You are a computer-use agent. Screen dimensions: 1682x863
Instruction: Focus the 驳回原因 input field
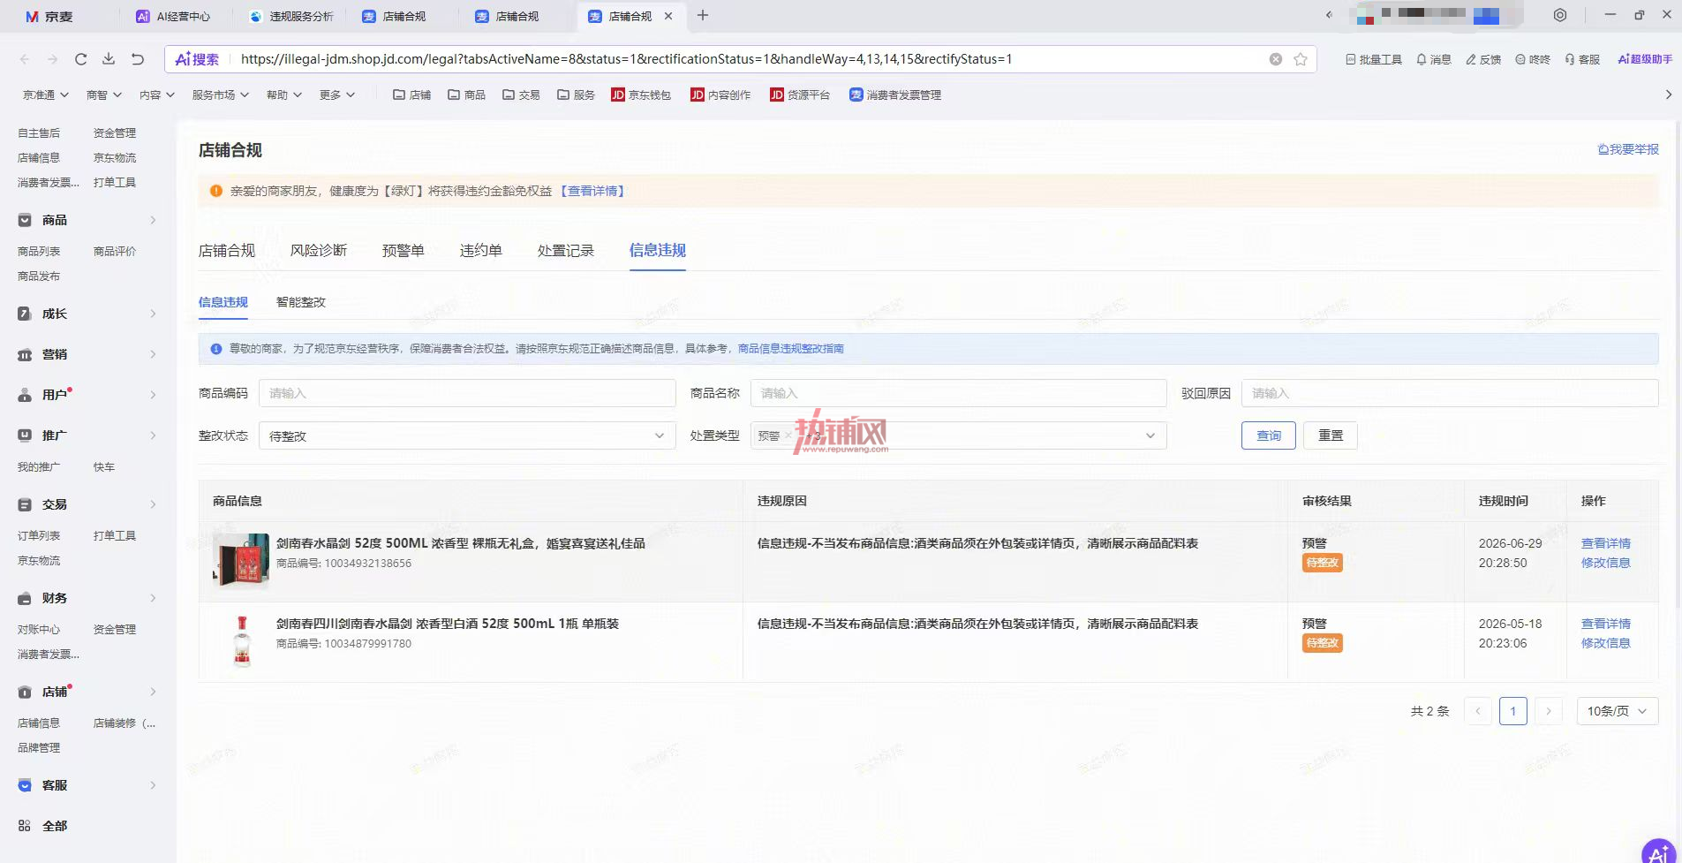(x=1450, y=393)
